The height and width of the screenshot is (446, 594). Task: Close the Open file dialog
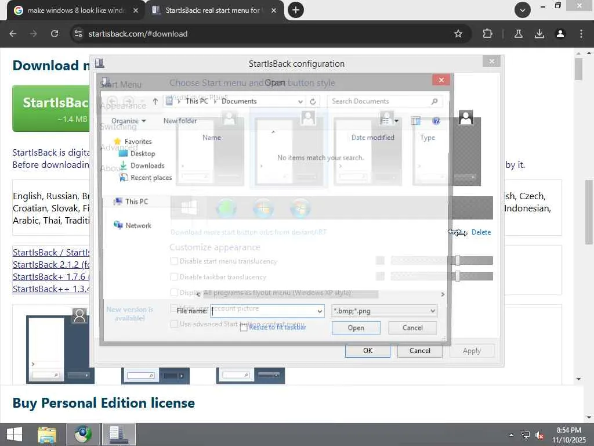pyautogui.click(x=441, y=80)
